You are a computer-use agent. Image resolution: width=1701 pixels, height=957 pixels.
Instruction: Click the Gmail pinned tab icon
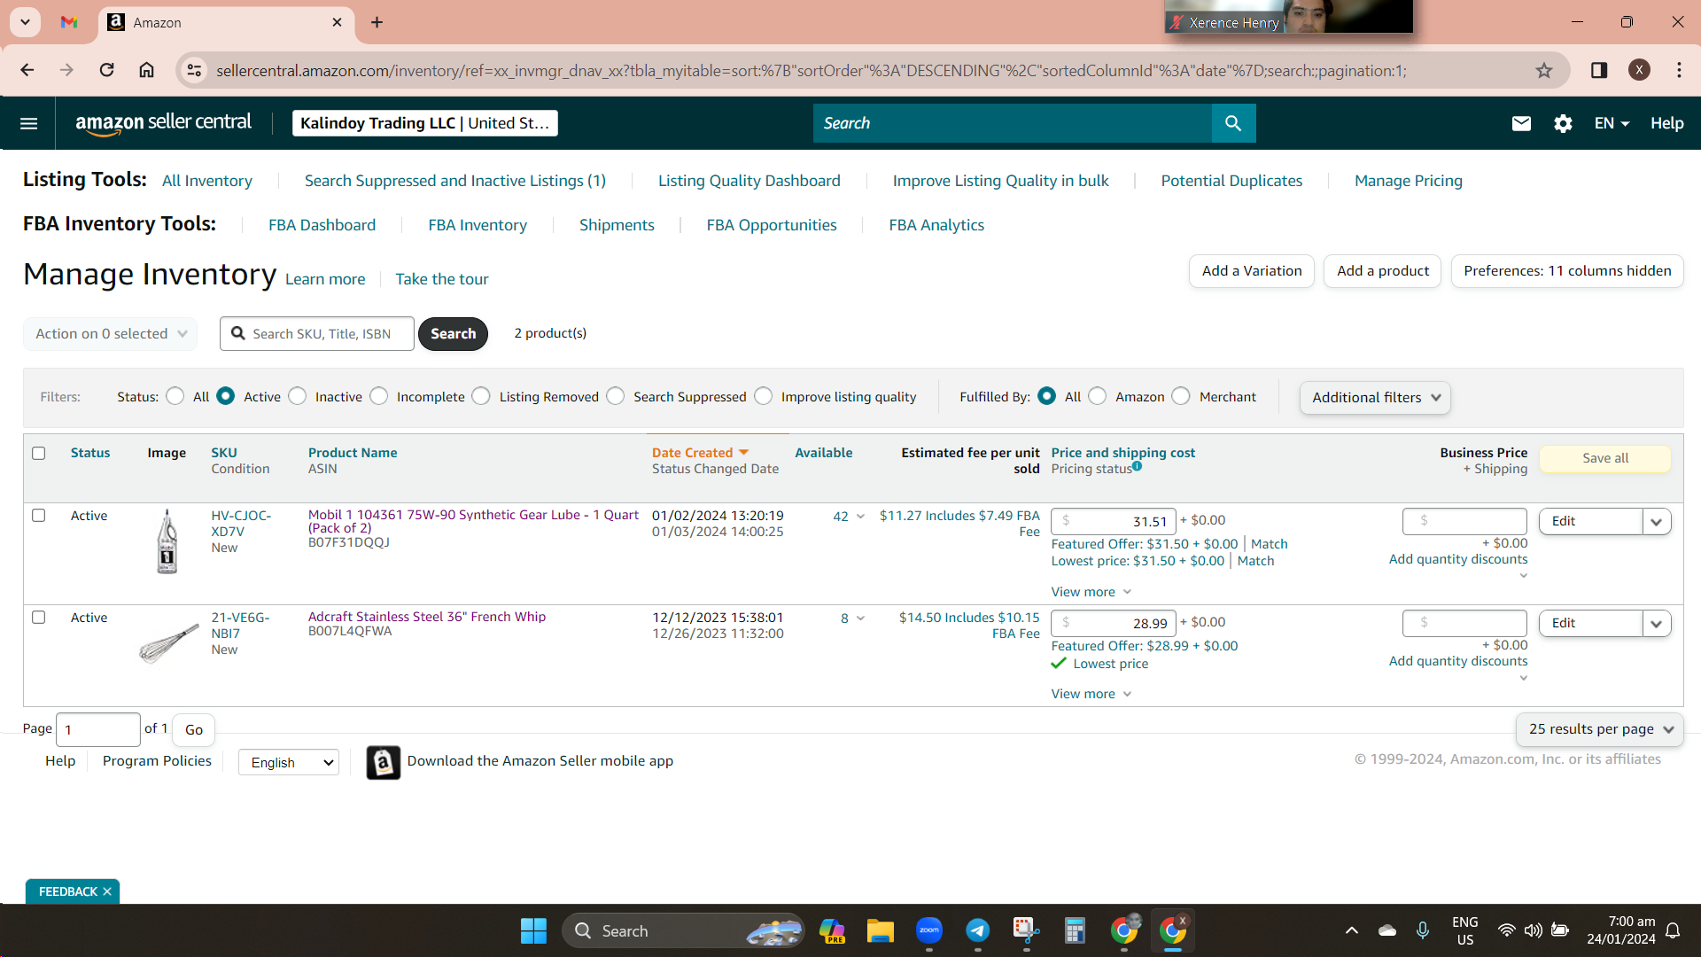[69, 22]
